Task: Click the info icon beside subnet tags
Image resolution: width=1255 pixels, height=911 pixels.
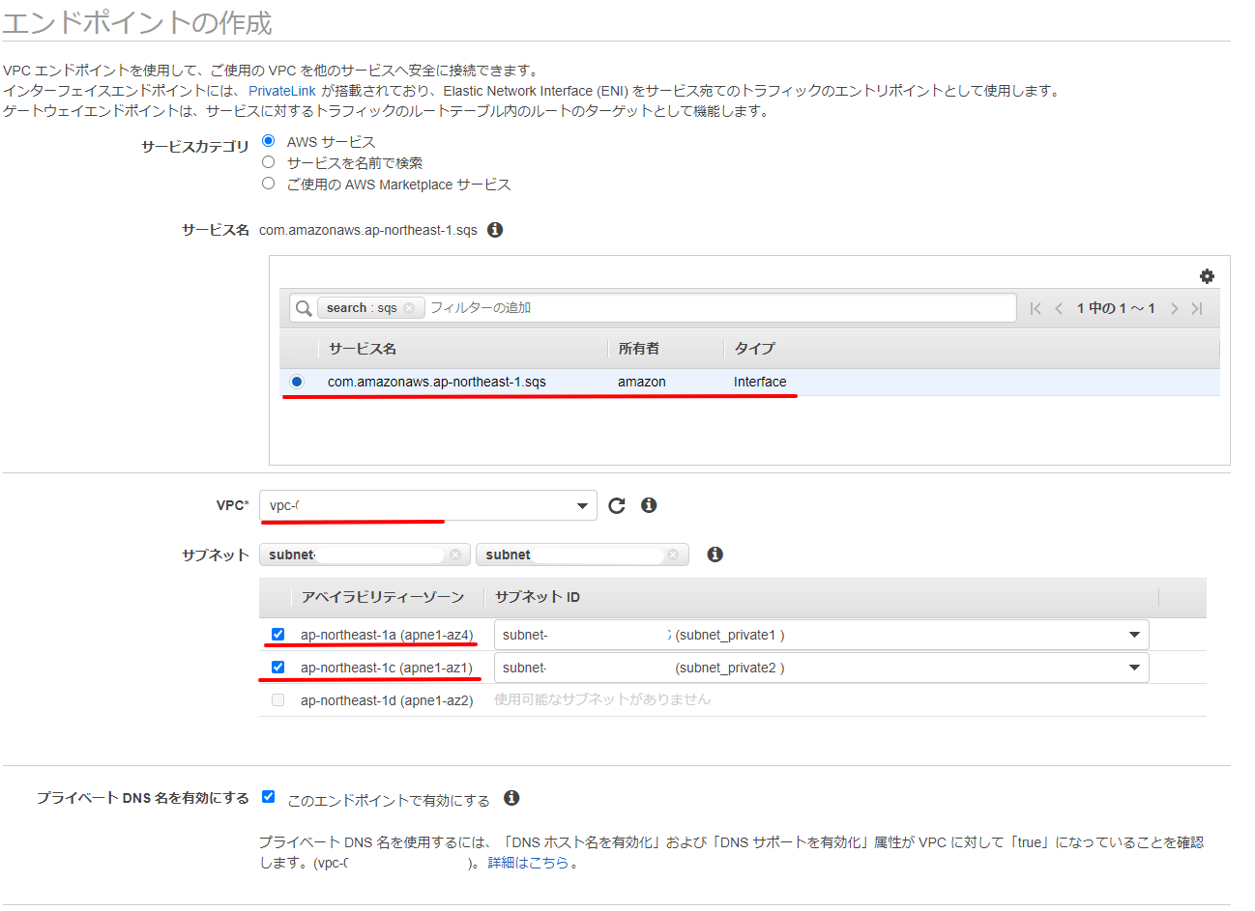Action: tap(715, 555)
